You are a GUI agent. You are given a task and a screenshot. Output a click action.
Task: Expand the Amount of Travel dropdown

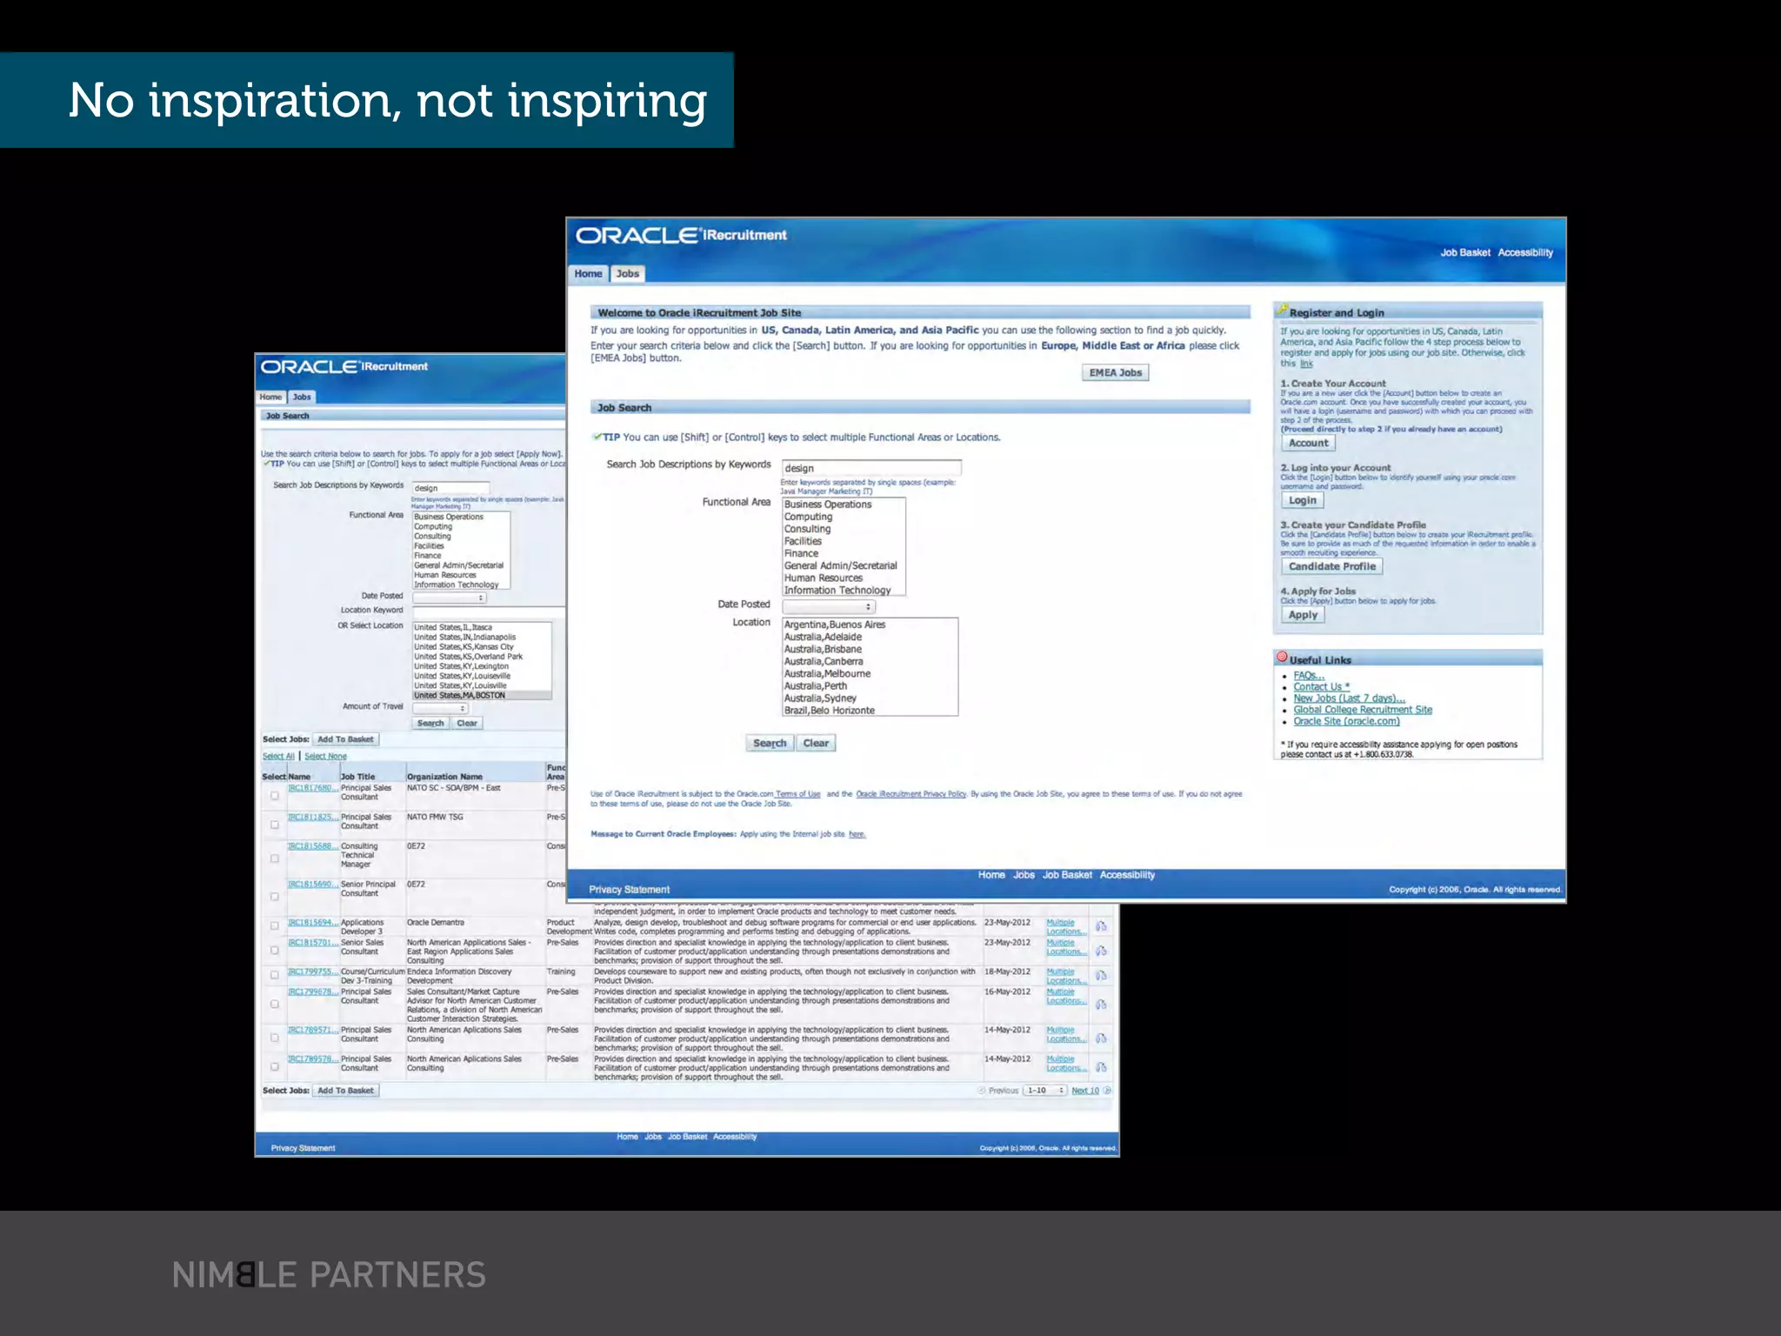click(x=440, y=708)
